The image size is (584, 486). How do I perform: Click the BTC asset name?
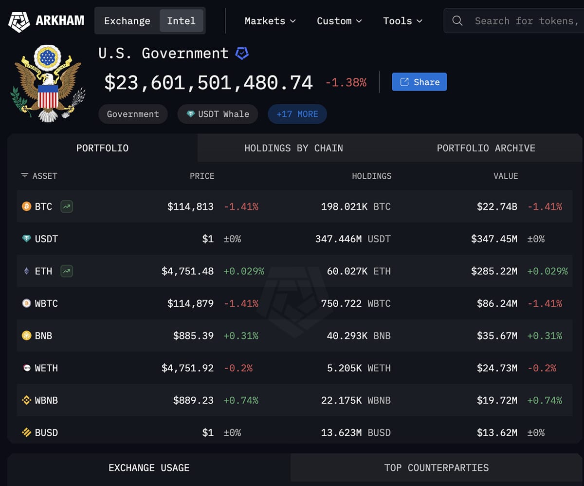[43, 206]
